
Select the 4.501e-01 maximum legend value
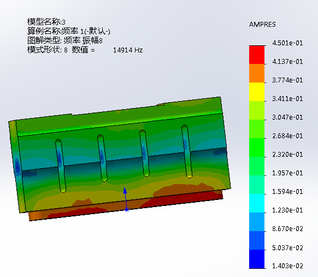[x=287, y=43]
